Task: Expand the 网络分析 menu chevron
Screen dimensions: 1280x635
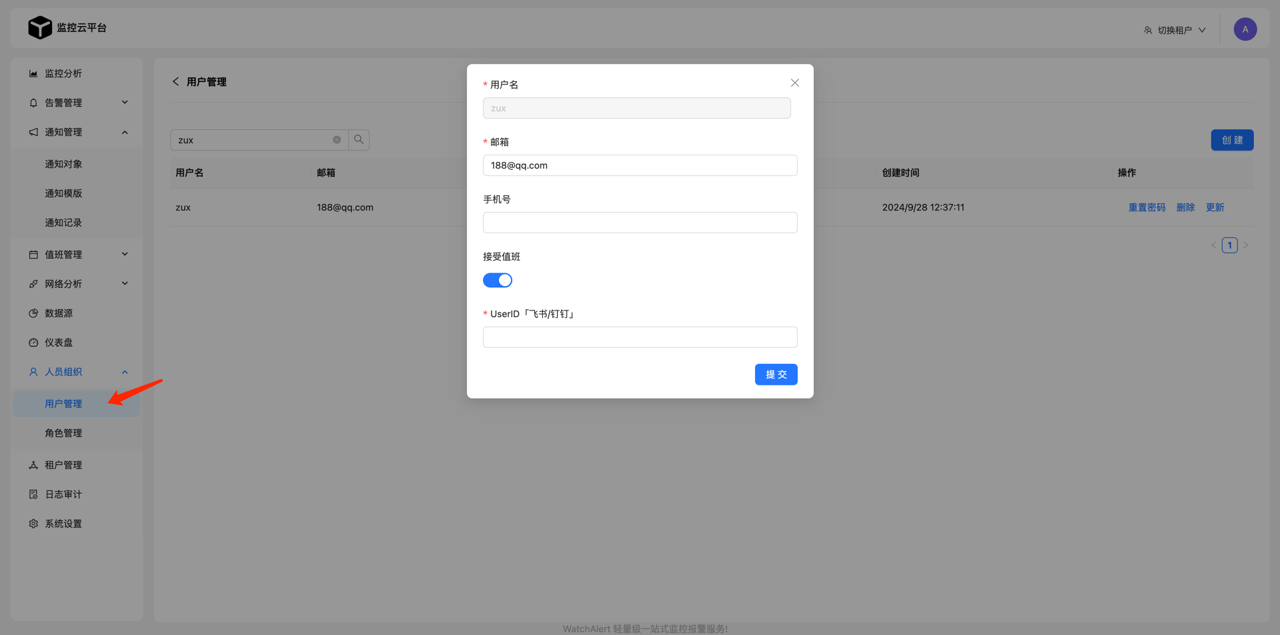Action: 125,284
